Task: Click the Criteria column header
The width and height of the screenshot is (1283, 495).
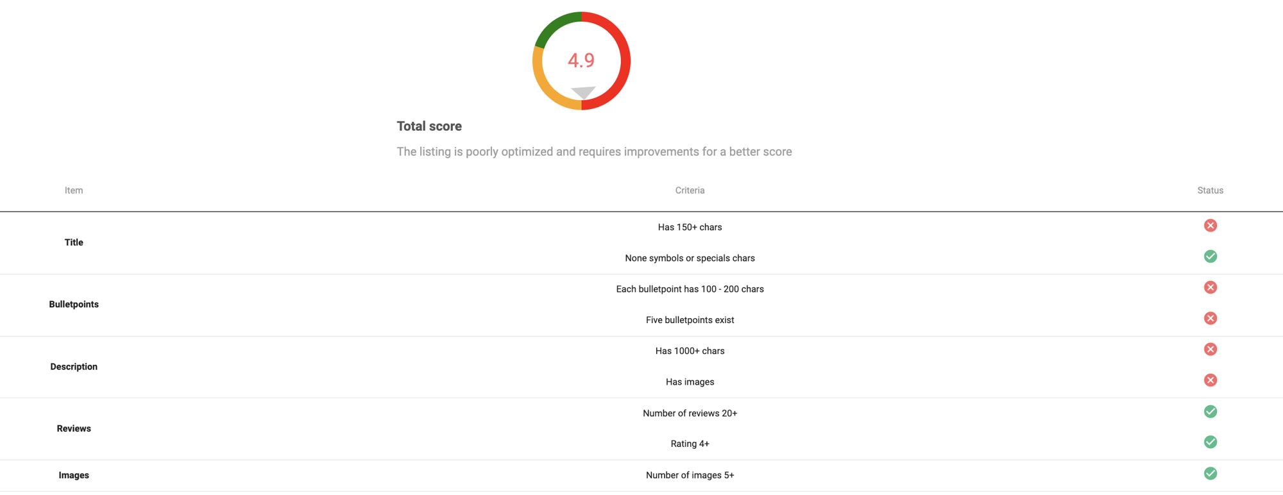Action: (x=690, y=190)
